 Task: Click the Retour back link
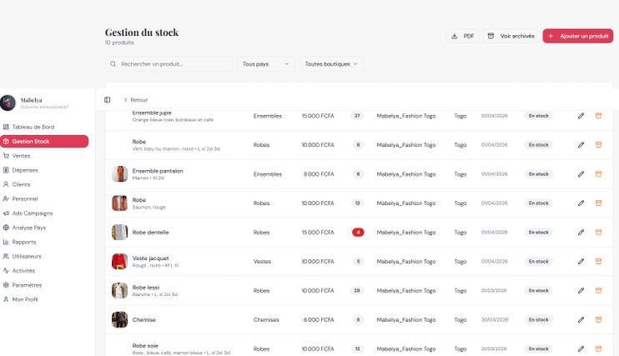point(135,100)
